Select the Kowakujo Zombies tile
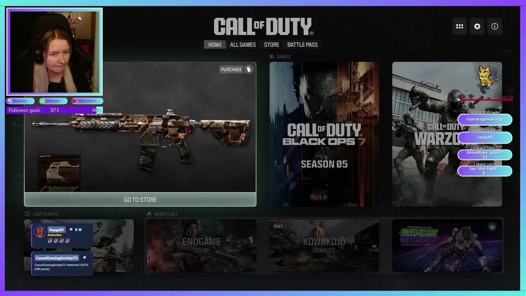The width and height of the screenshot is (526, 296). 324,245
